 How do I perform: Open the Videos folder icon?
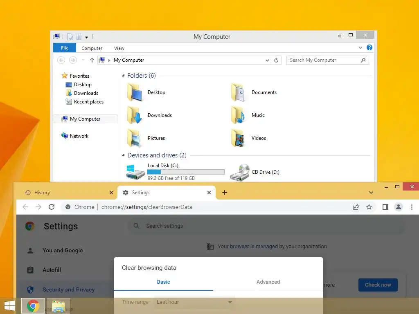point(238,138)
